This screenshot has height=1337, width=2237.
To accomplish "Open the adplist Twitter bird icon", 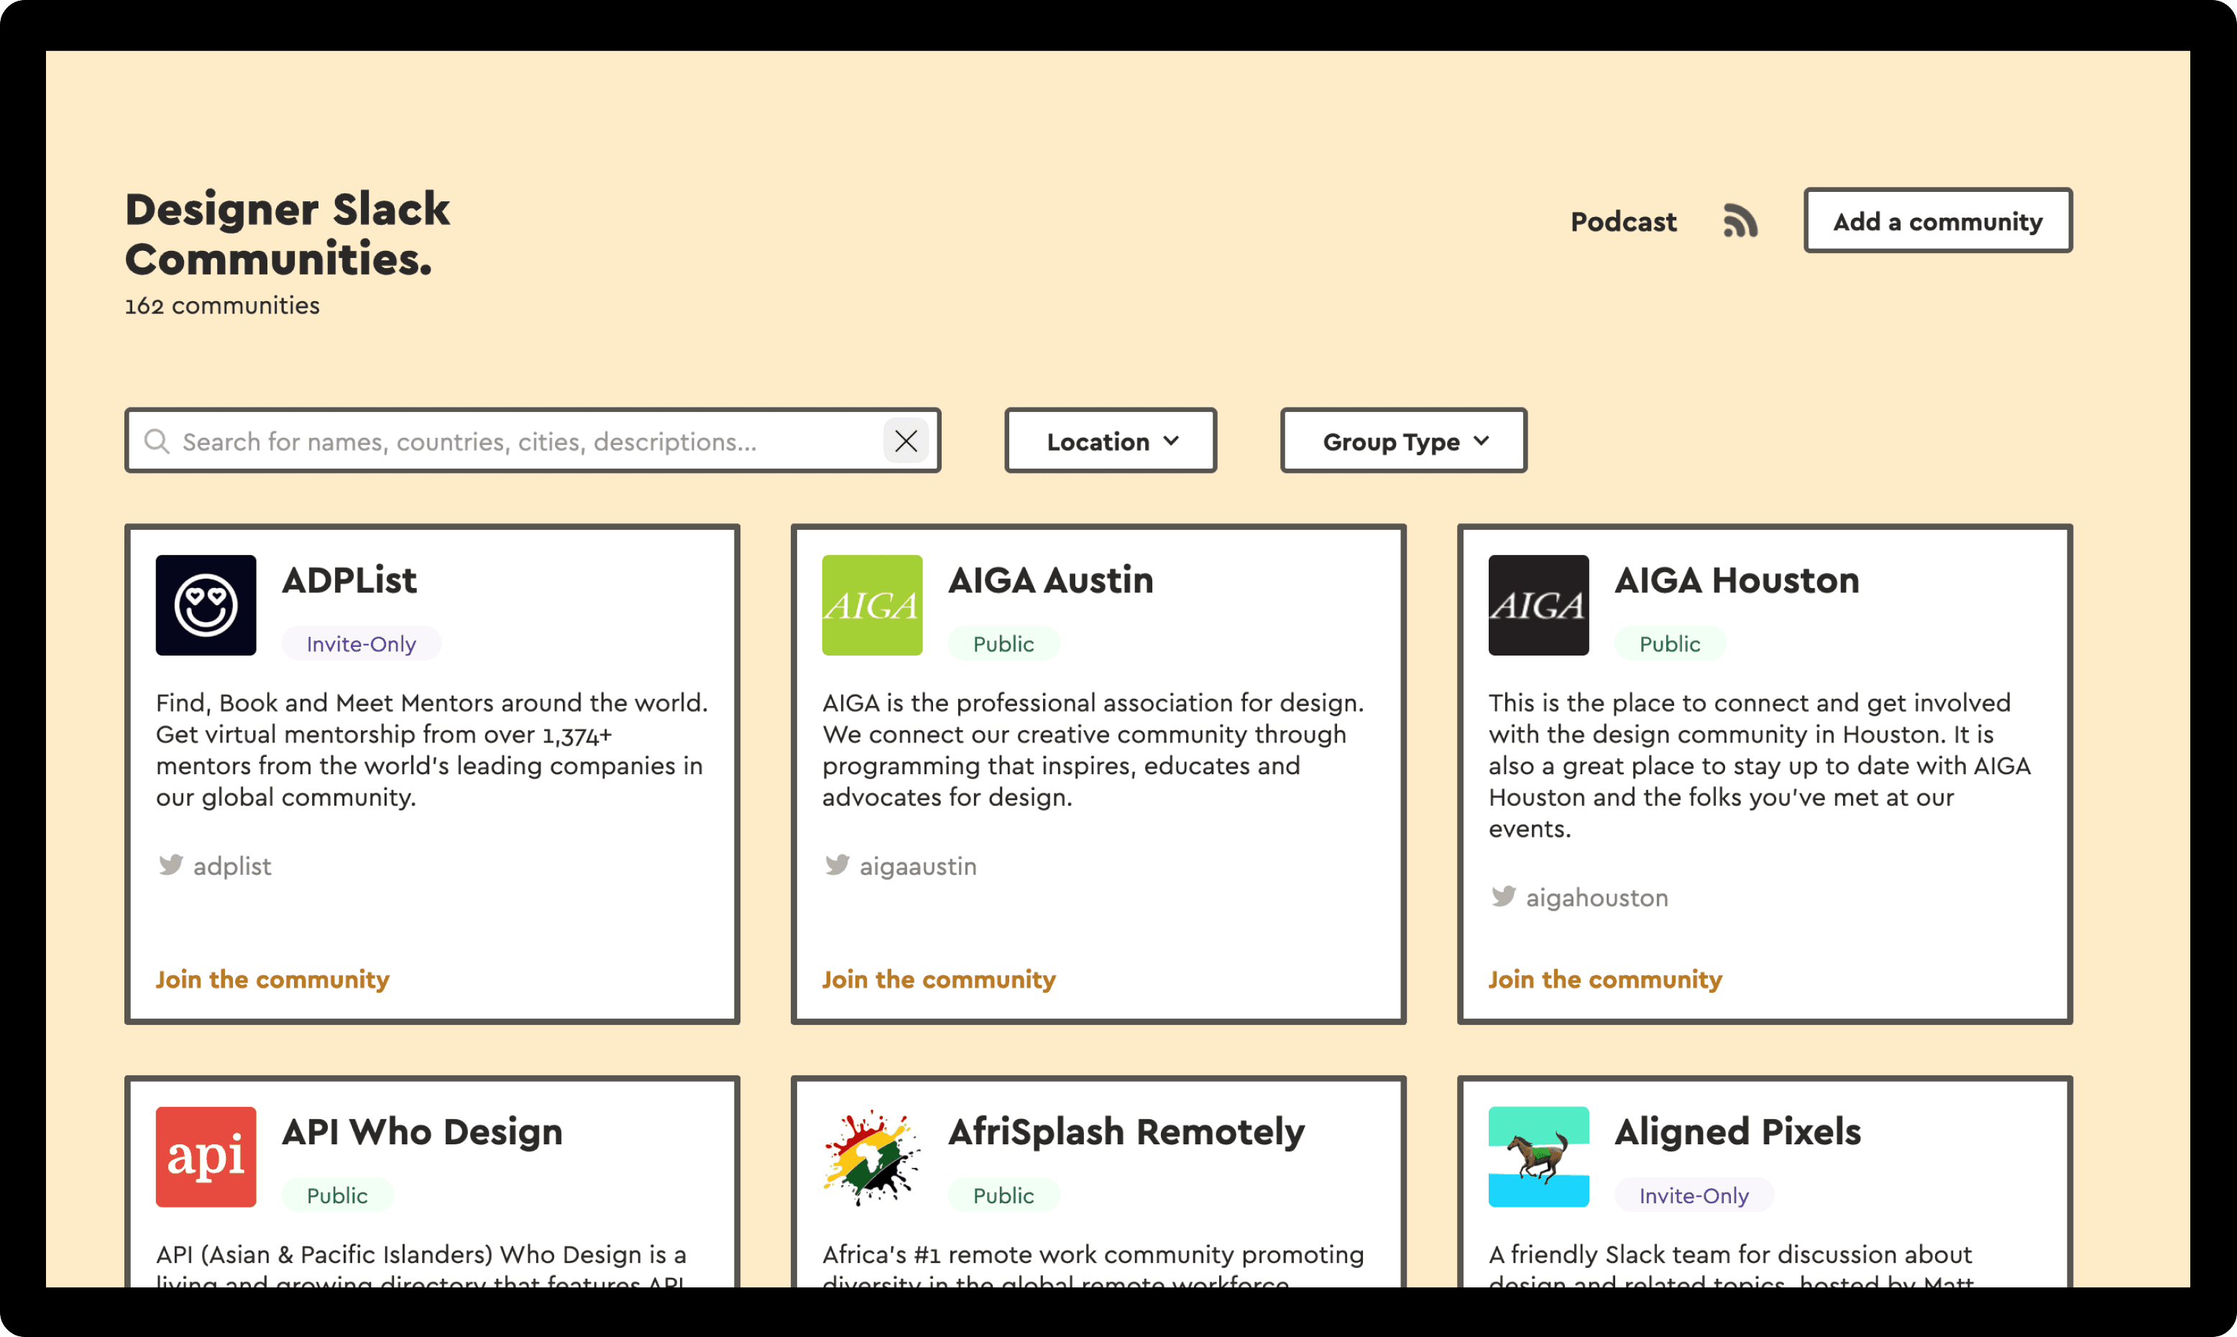I will [x=170, y=865].
